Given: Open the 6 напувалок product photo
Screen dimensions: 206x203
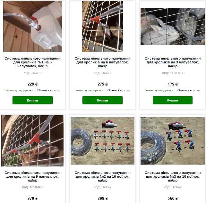Looking at the screenshot, I should point(102,26).
